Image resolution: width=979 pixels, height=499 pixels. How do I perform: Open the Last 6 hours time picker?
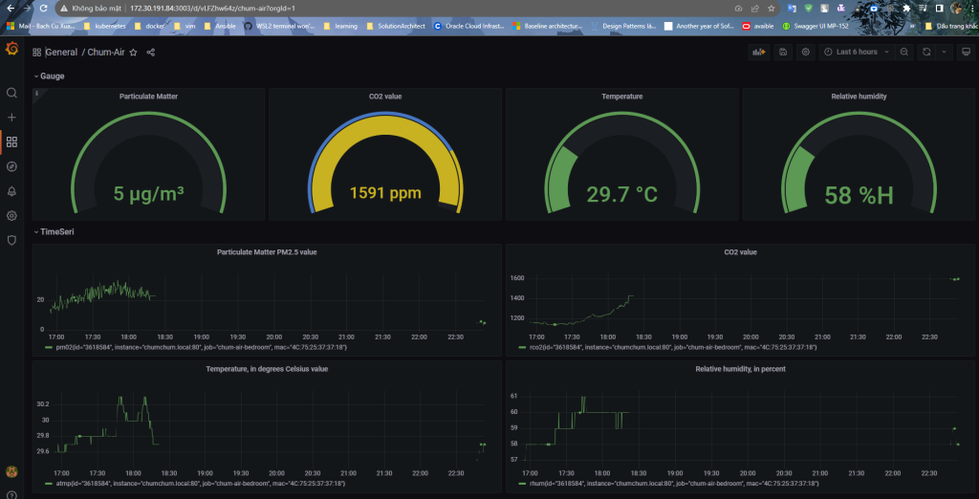(856, 53)
